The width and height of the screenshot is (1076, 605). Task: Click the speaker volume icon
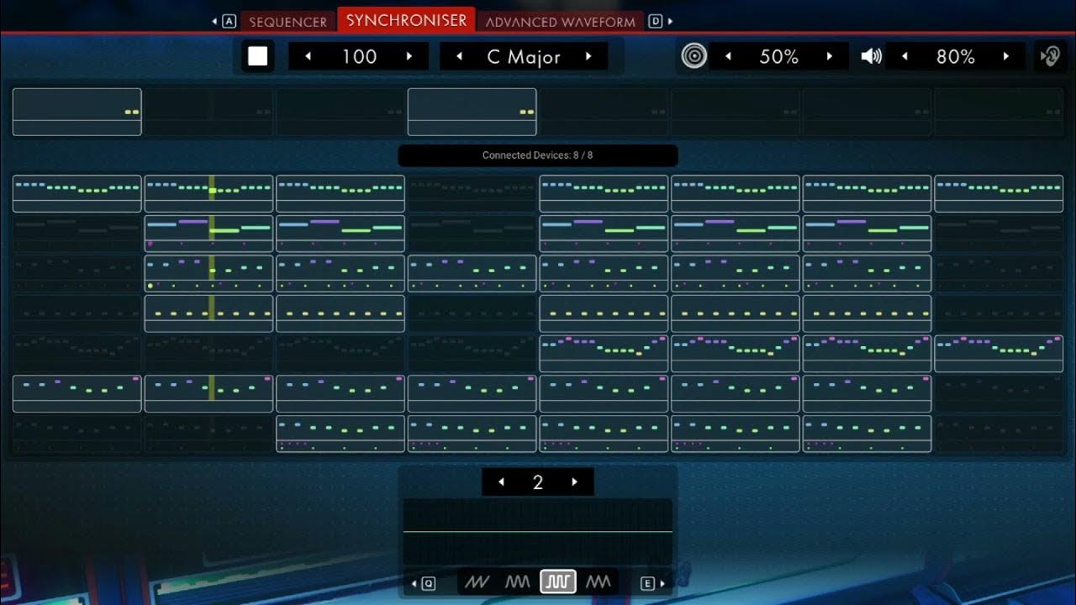872,56
